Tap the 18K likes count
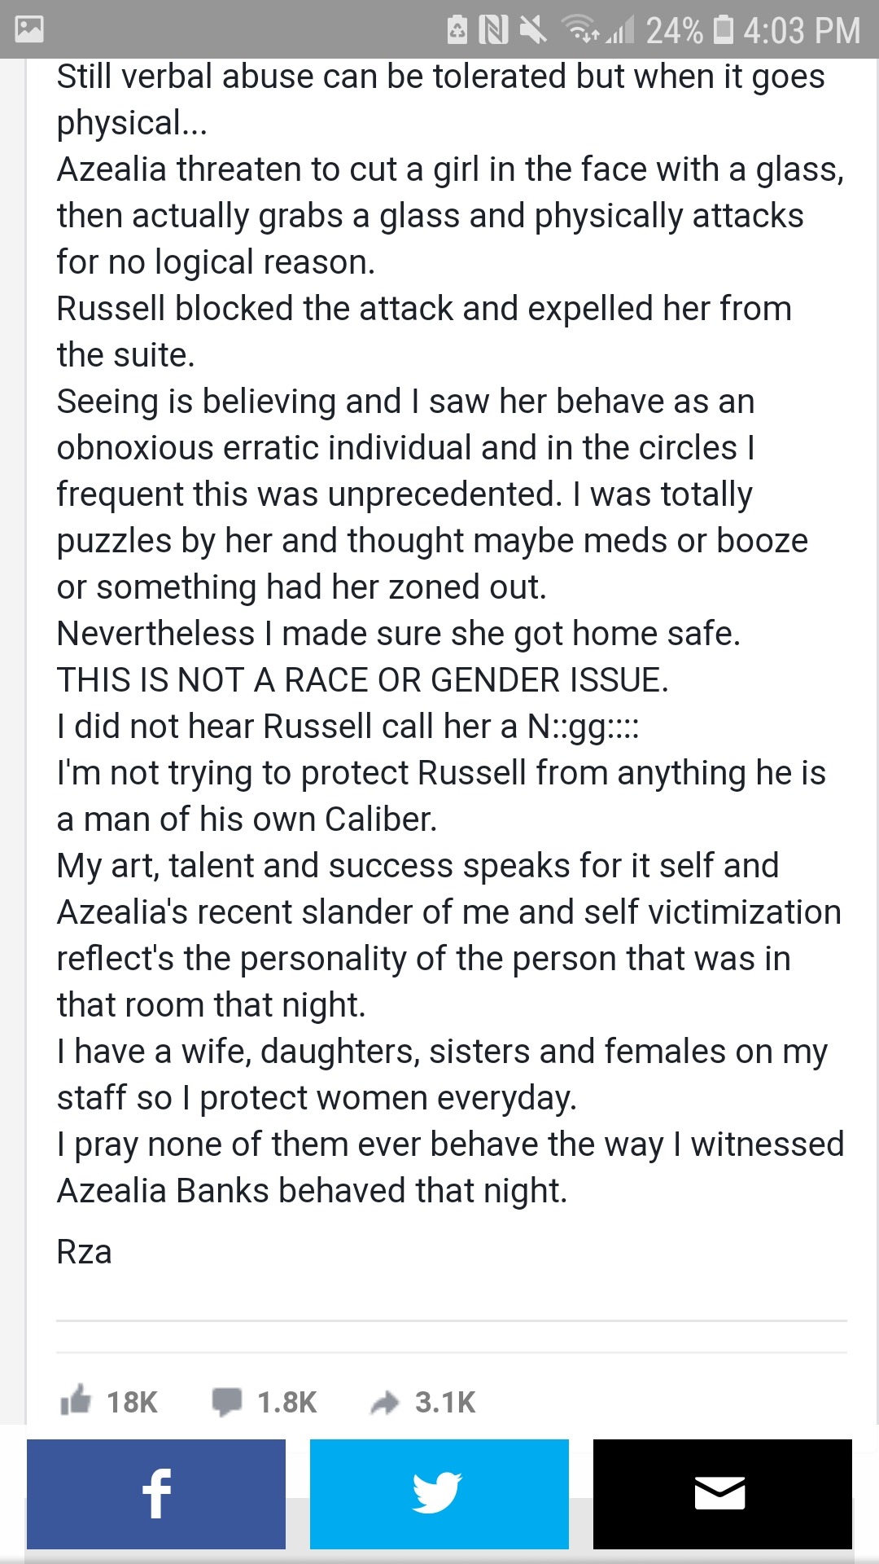 coord(132,1402)
